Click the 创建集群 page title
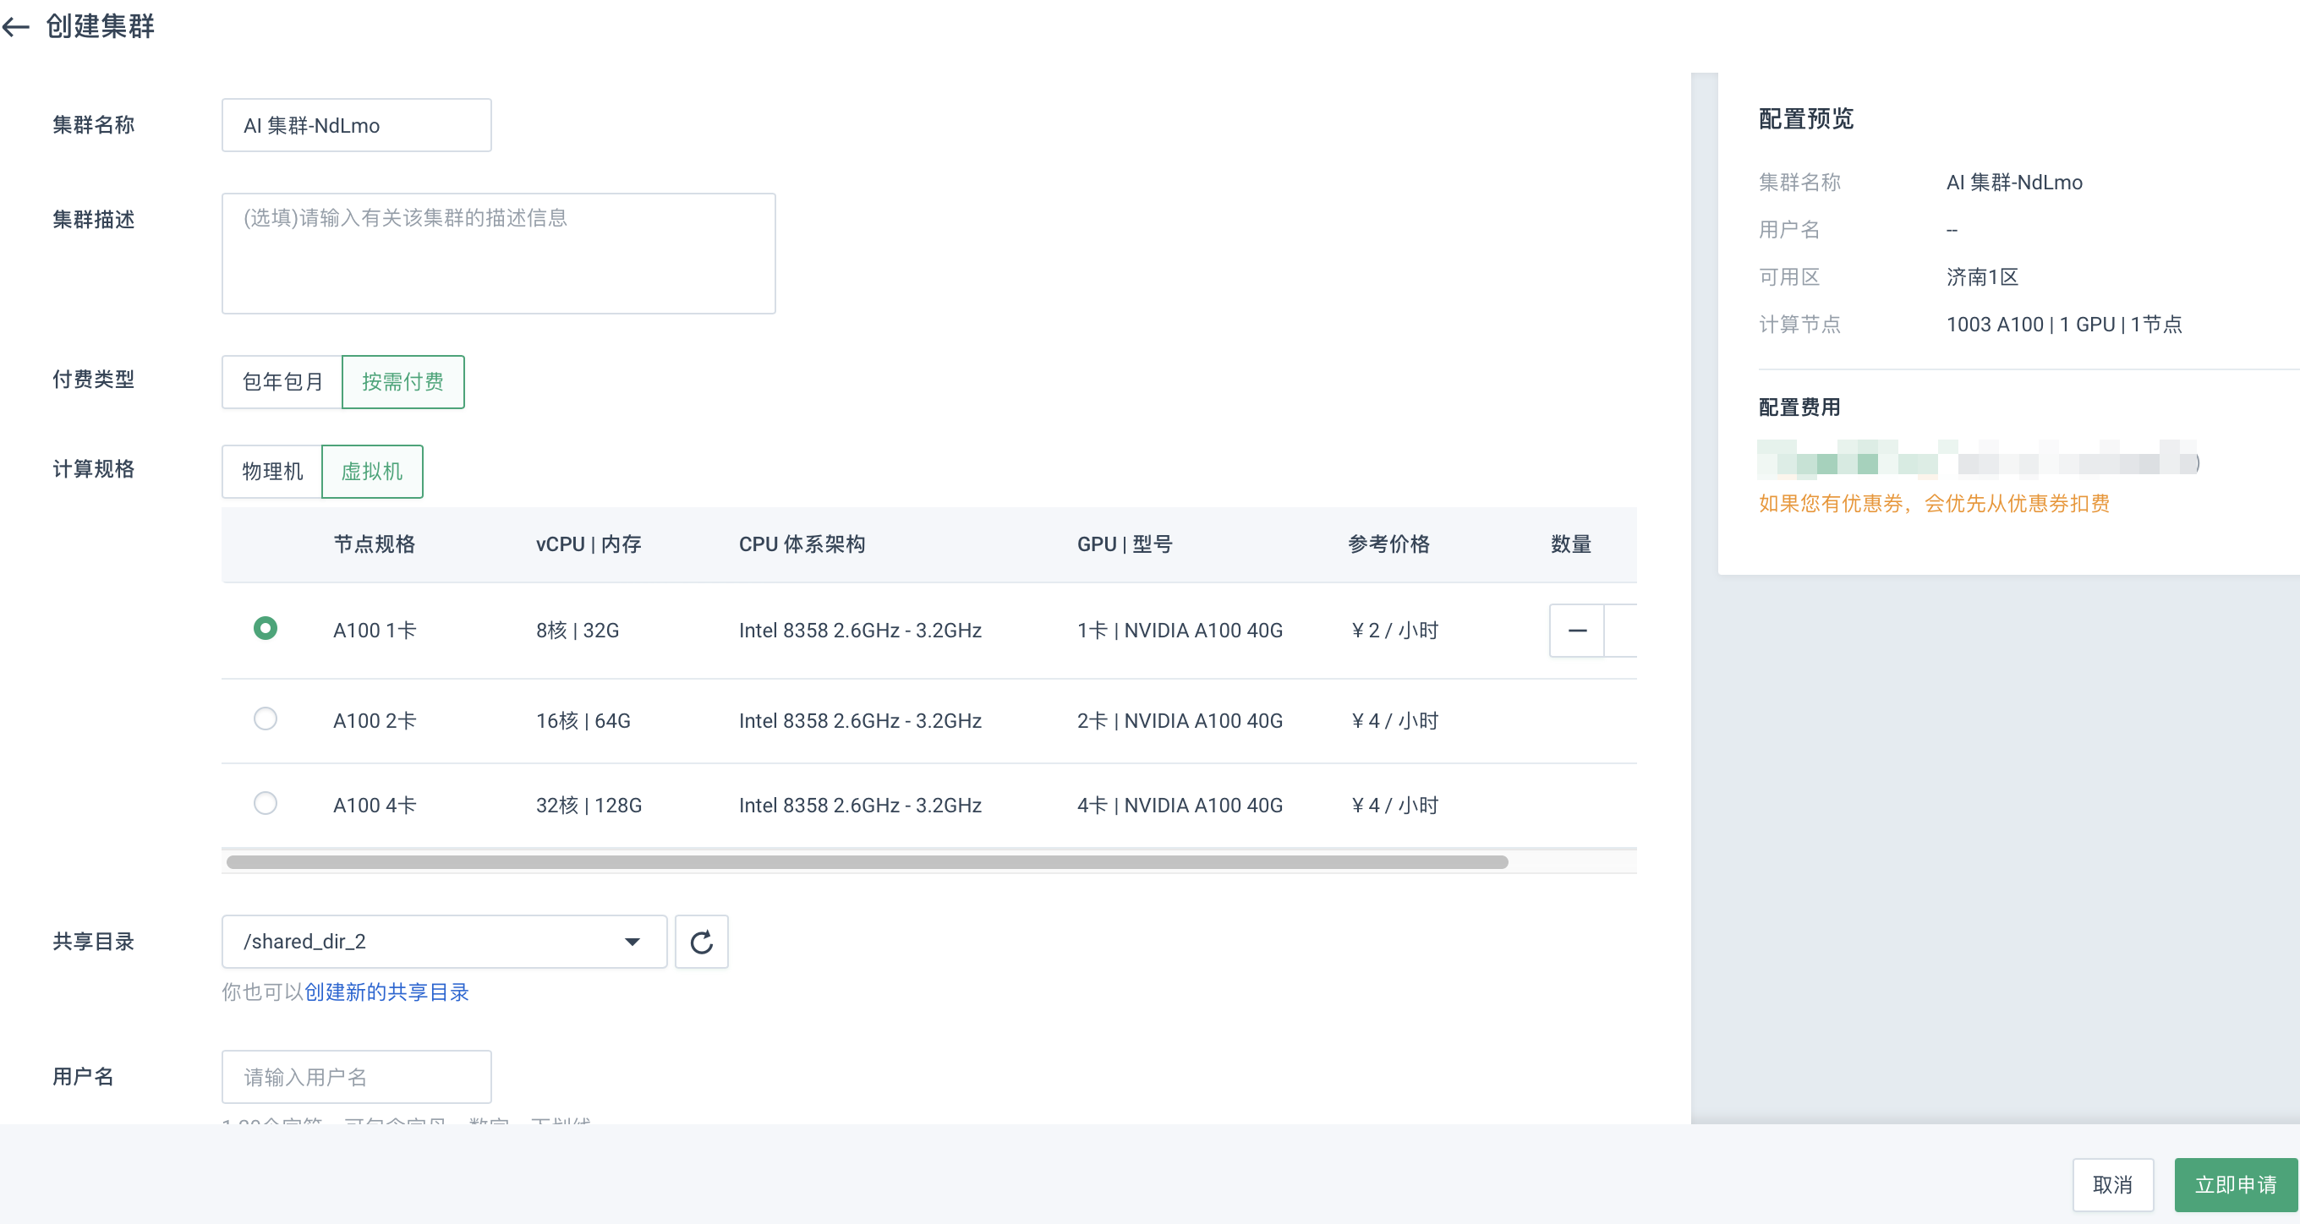 [100, 27]
